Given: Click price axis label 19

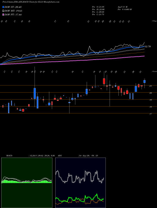Looking at the screenshot, I should click(150, 100).
